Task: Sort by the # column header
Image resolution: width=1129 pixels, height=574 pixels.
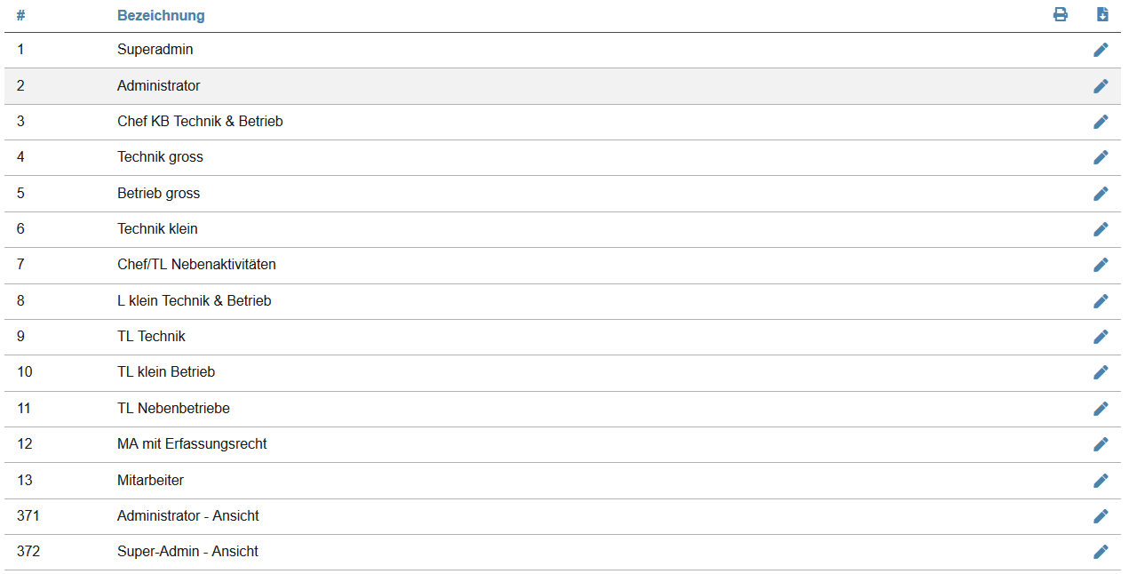Action: (20, 16)
